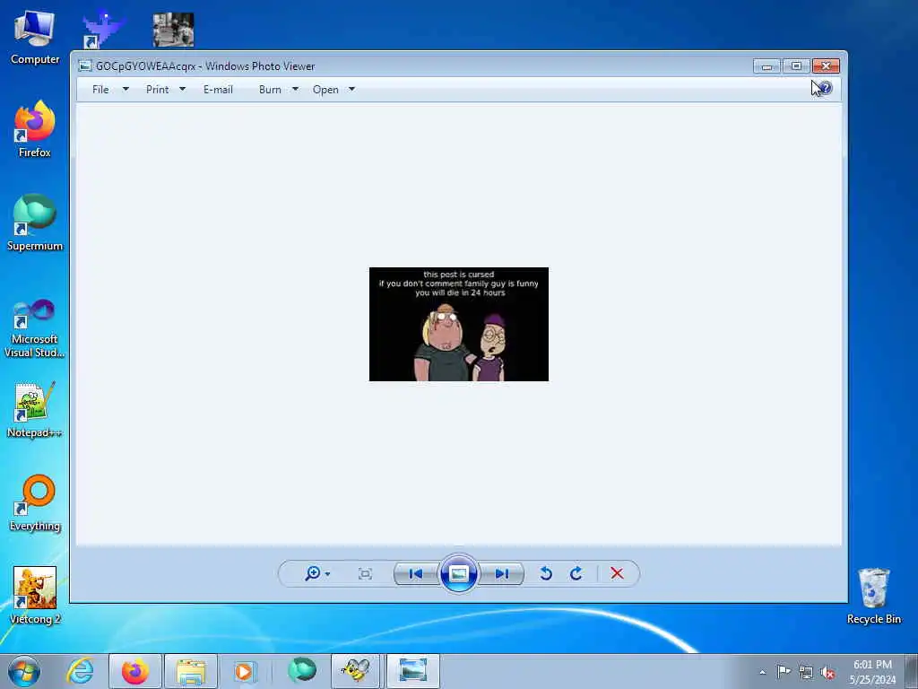This screenshot has height=689, width=918.
Task: Click E-mail in the toolbar
Action: [x=219, y=90]
